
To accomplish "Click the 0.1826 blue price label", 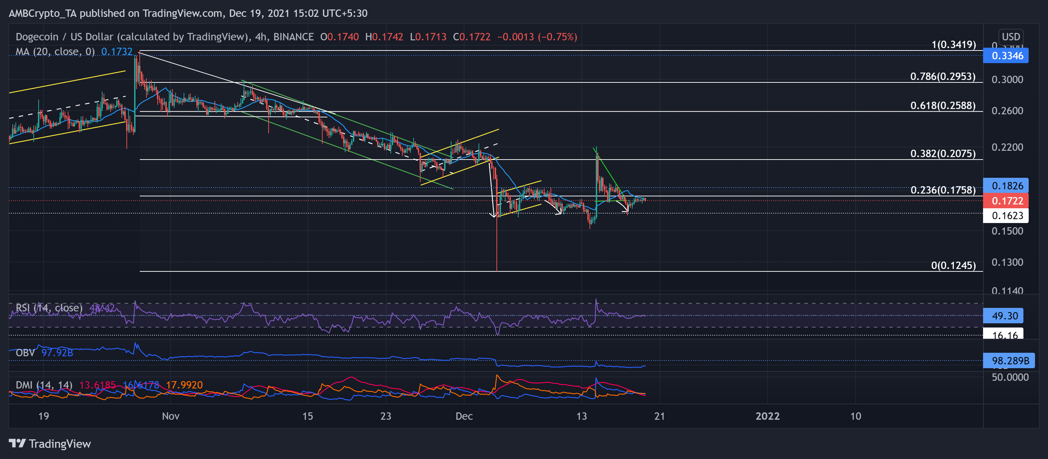I will click(1006, 185).
